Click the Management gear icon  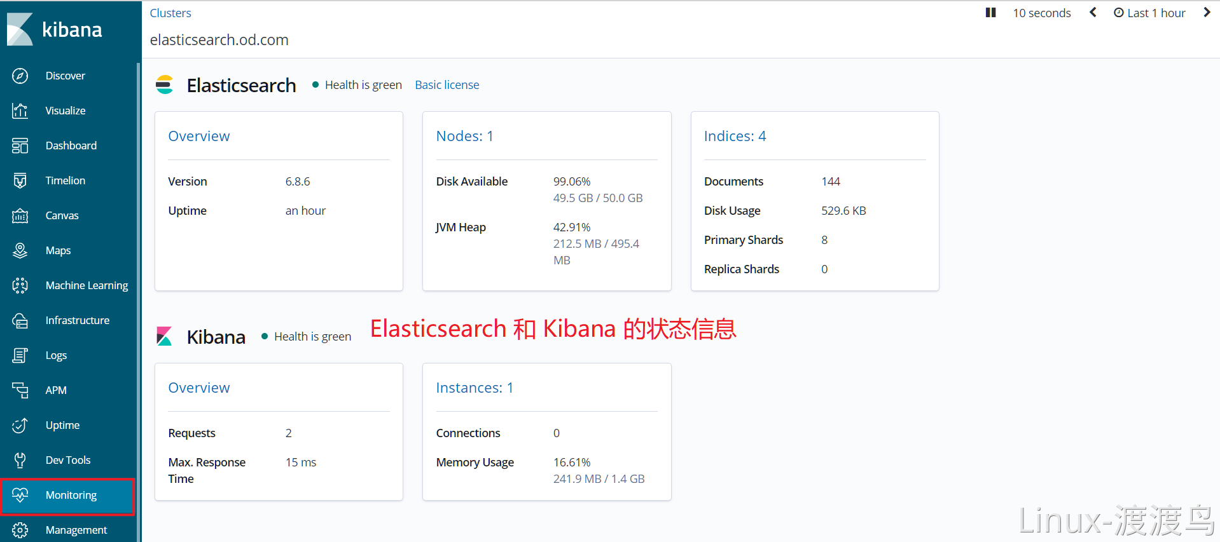point(20,530)
